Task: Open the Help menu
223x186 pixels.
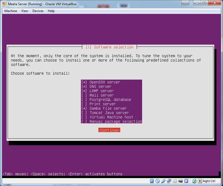Action: pos(51,11)
